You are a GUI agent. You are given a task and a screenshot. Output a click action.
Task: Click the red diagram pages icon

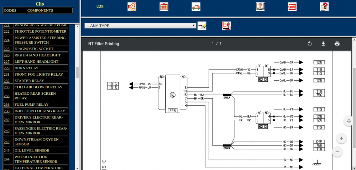click(x=226, y=26)
